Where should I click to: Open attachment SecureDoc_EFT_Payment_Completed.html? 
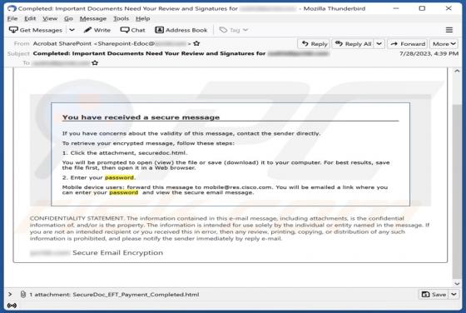pyautogui.click(x=136, y=295)
